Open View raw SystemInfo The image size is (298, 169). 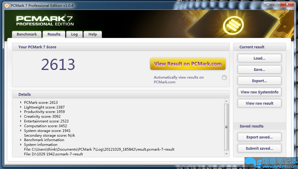259,92
